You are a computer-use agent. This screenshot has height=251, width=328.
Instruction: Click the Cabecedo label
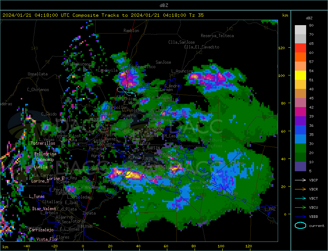(x=45, y=160)
